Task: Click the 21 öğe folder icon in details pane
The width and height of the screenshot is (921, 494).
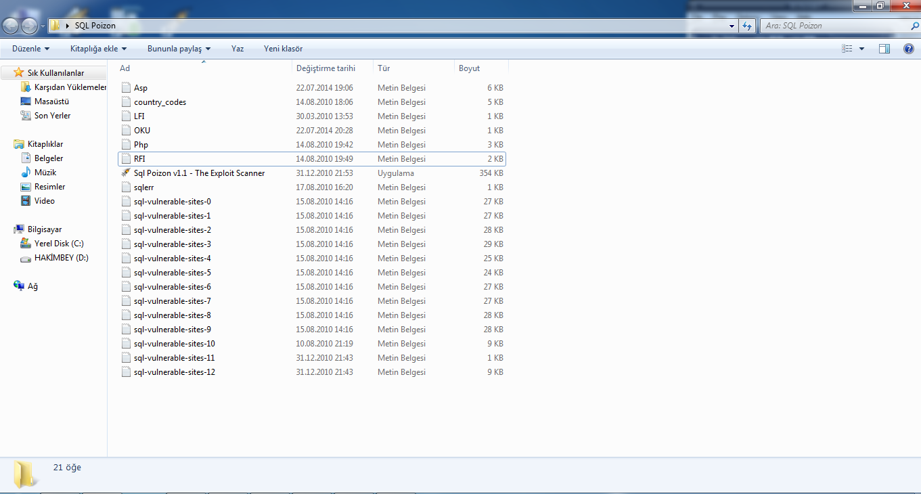Action: [26, 474]
